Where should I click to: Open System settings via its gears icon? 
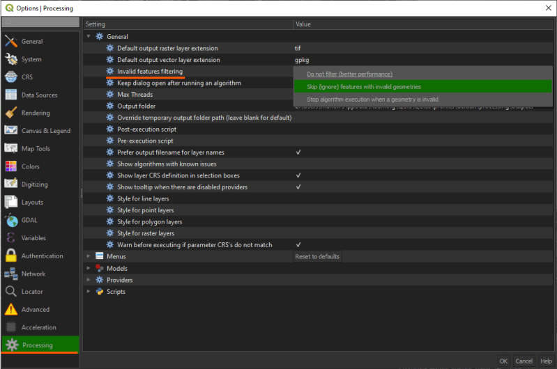(x=11, y=59)
